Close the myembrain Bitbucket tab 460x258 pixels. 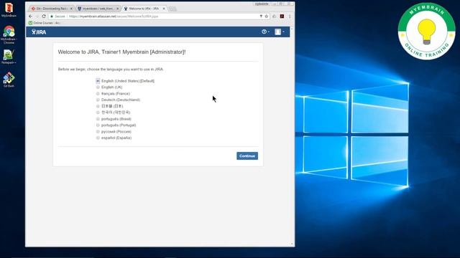(x=117, y=9)
